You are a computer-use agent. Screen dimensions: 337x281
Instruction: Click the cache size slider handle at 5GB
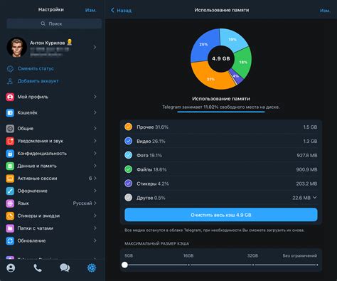tap(124, 265)
